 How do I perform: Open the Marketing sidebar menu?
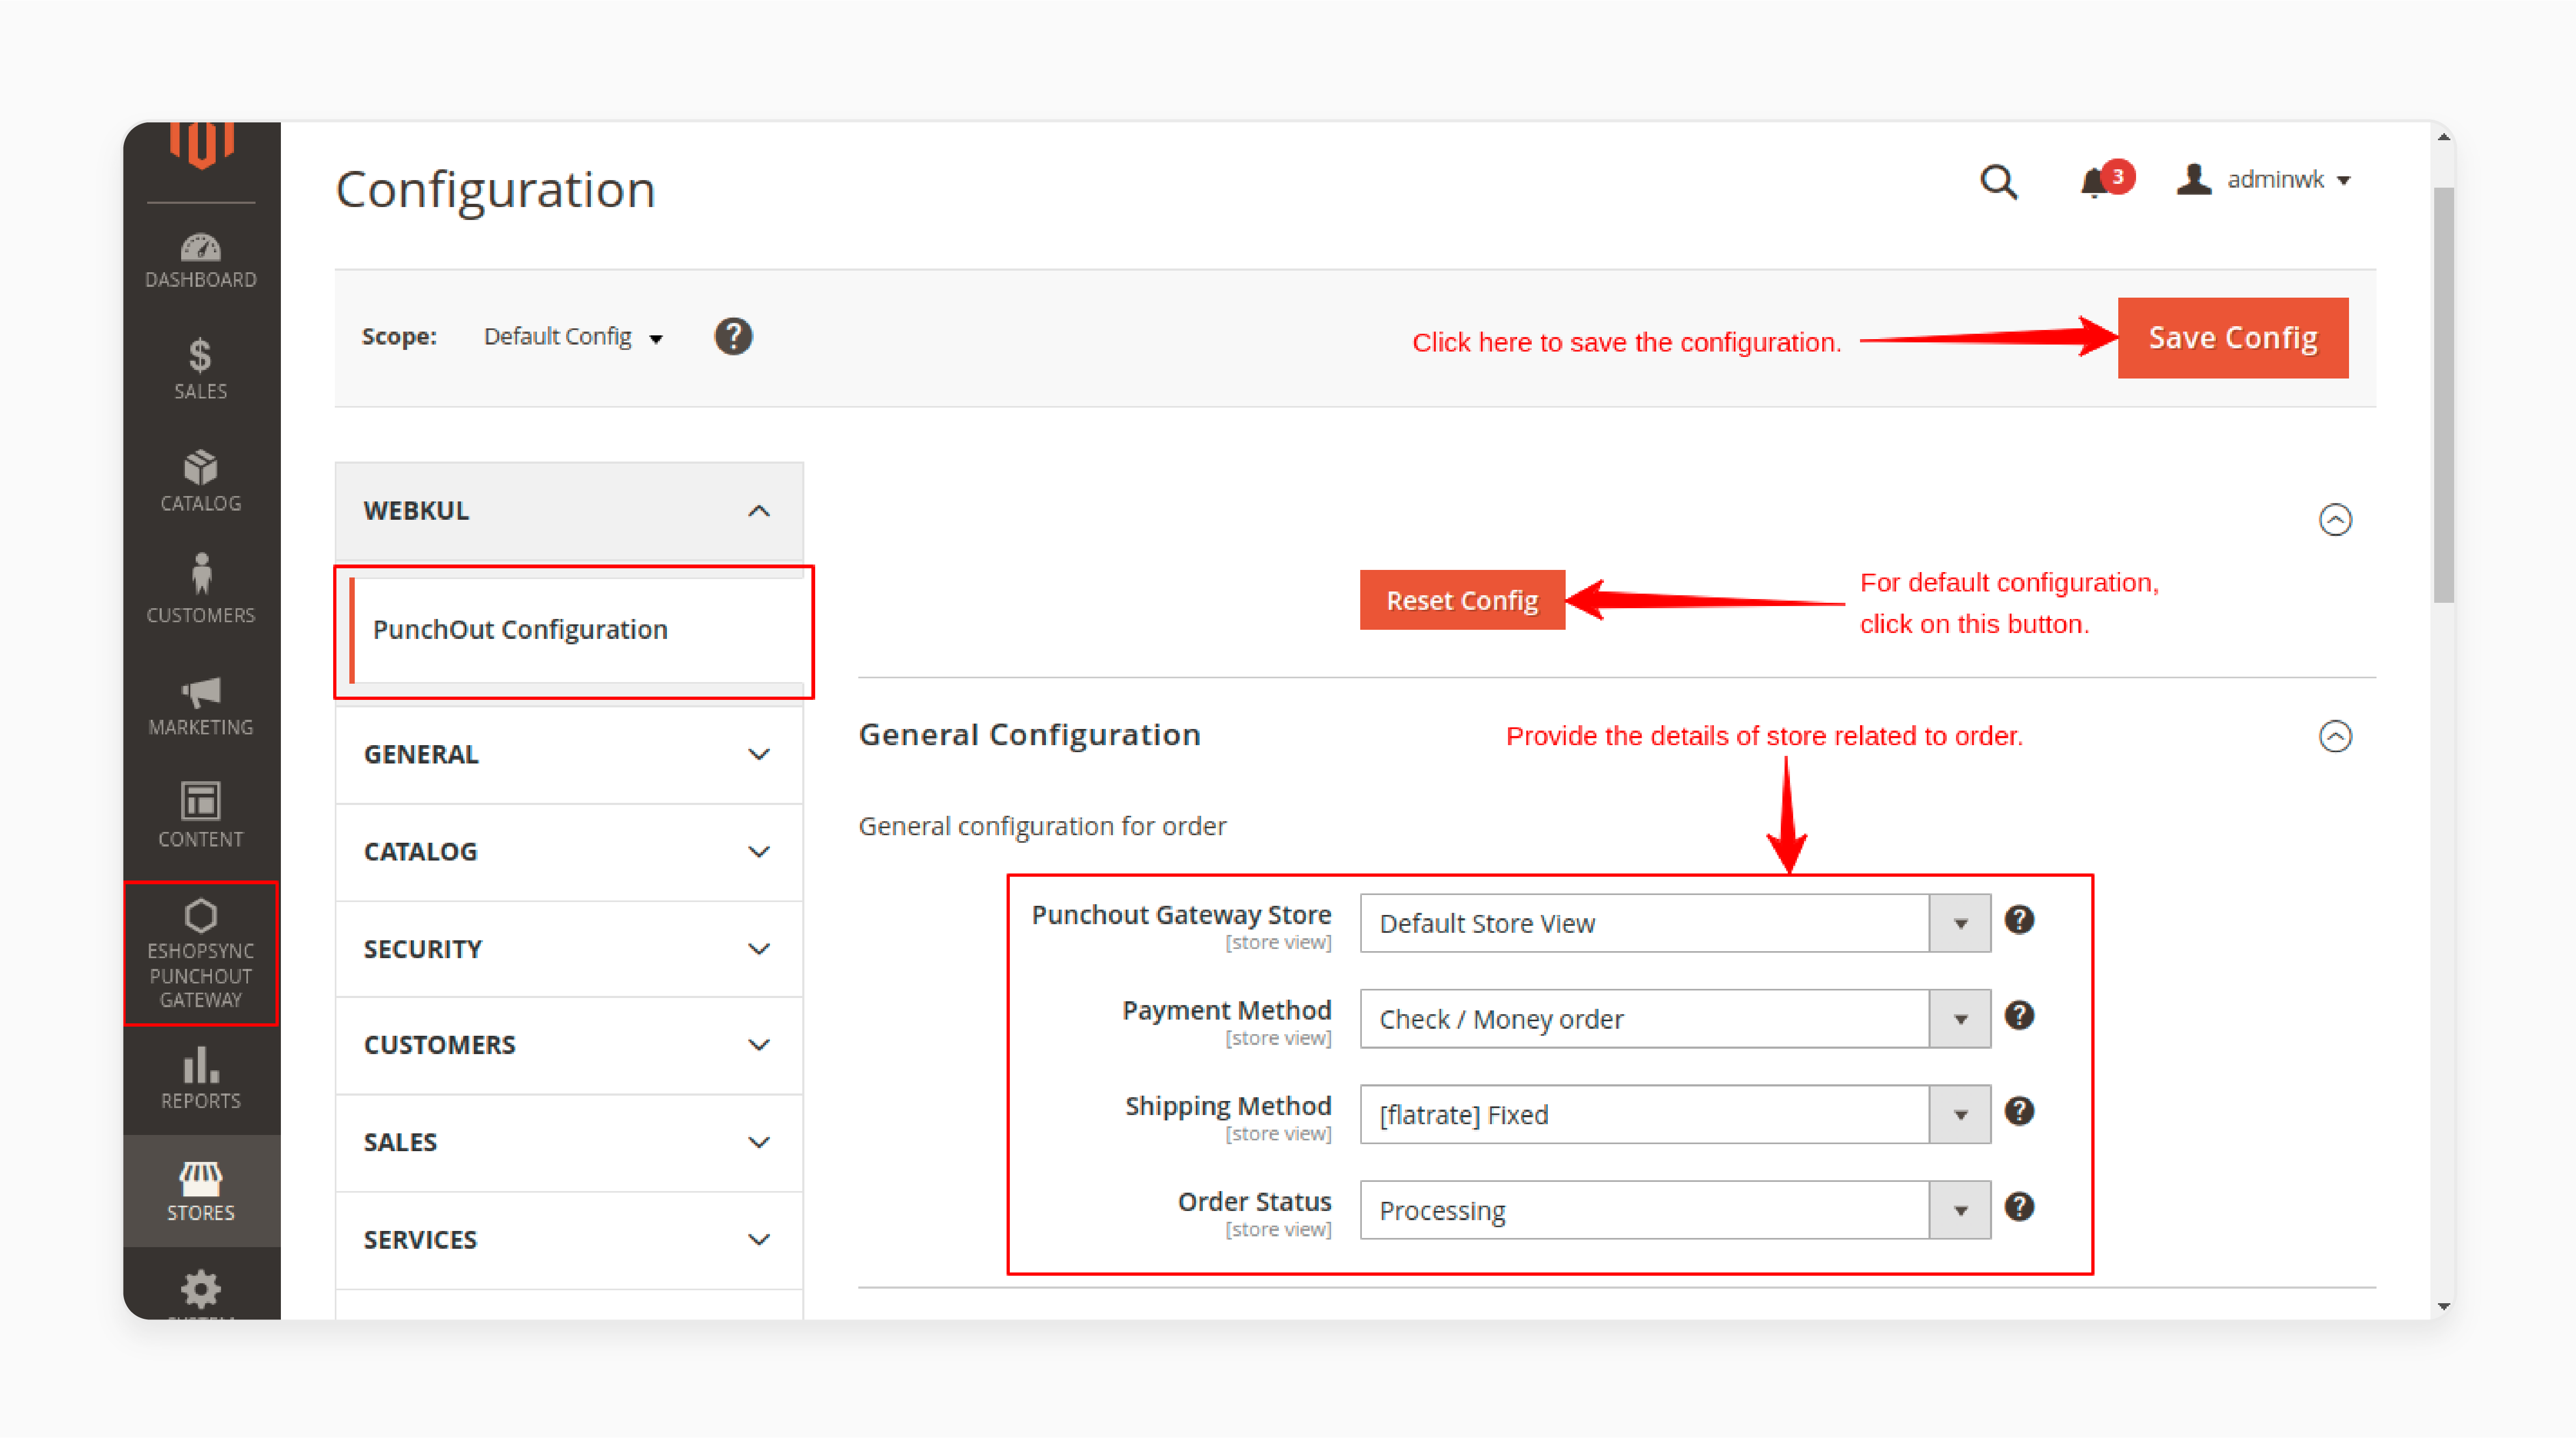201,705
